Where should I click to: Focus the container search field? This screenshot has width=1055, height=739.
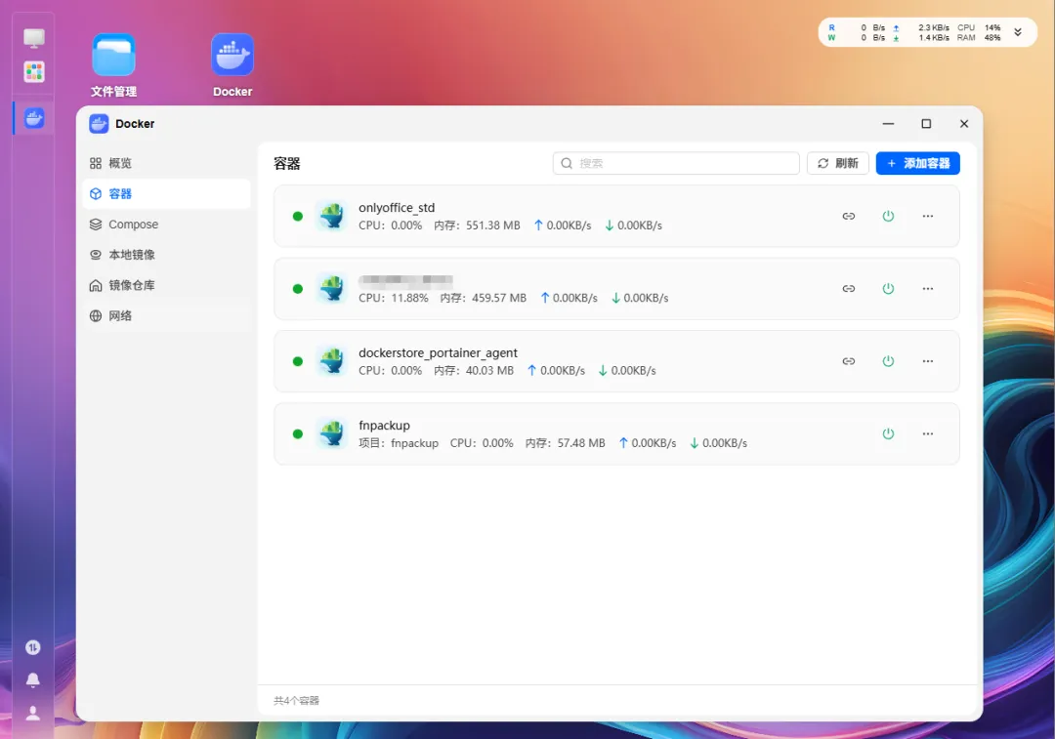(x=676, y=163)
